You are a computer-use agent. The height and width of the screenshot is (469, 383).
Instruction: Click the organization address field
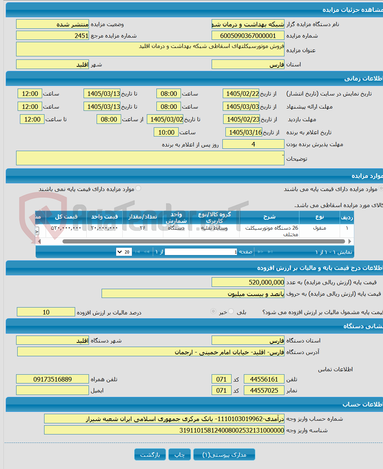151,352
